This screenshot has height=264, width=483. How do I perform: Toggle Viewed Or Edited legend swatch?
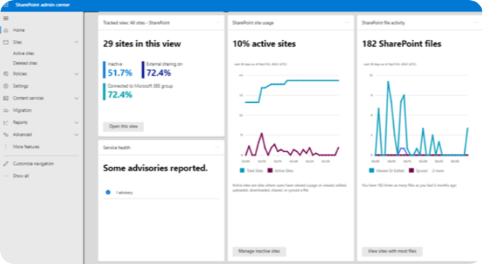371,170
